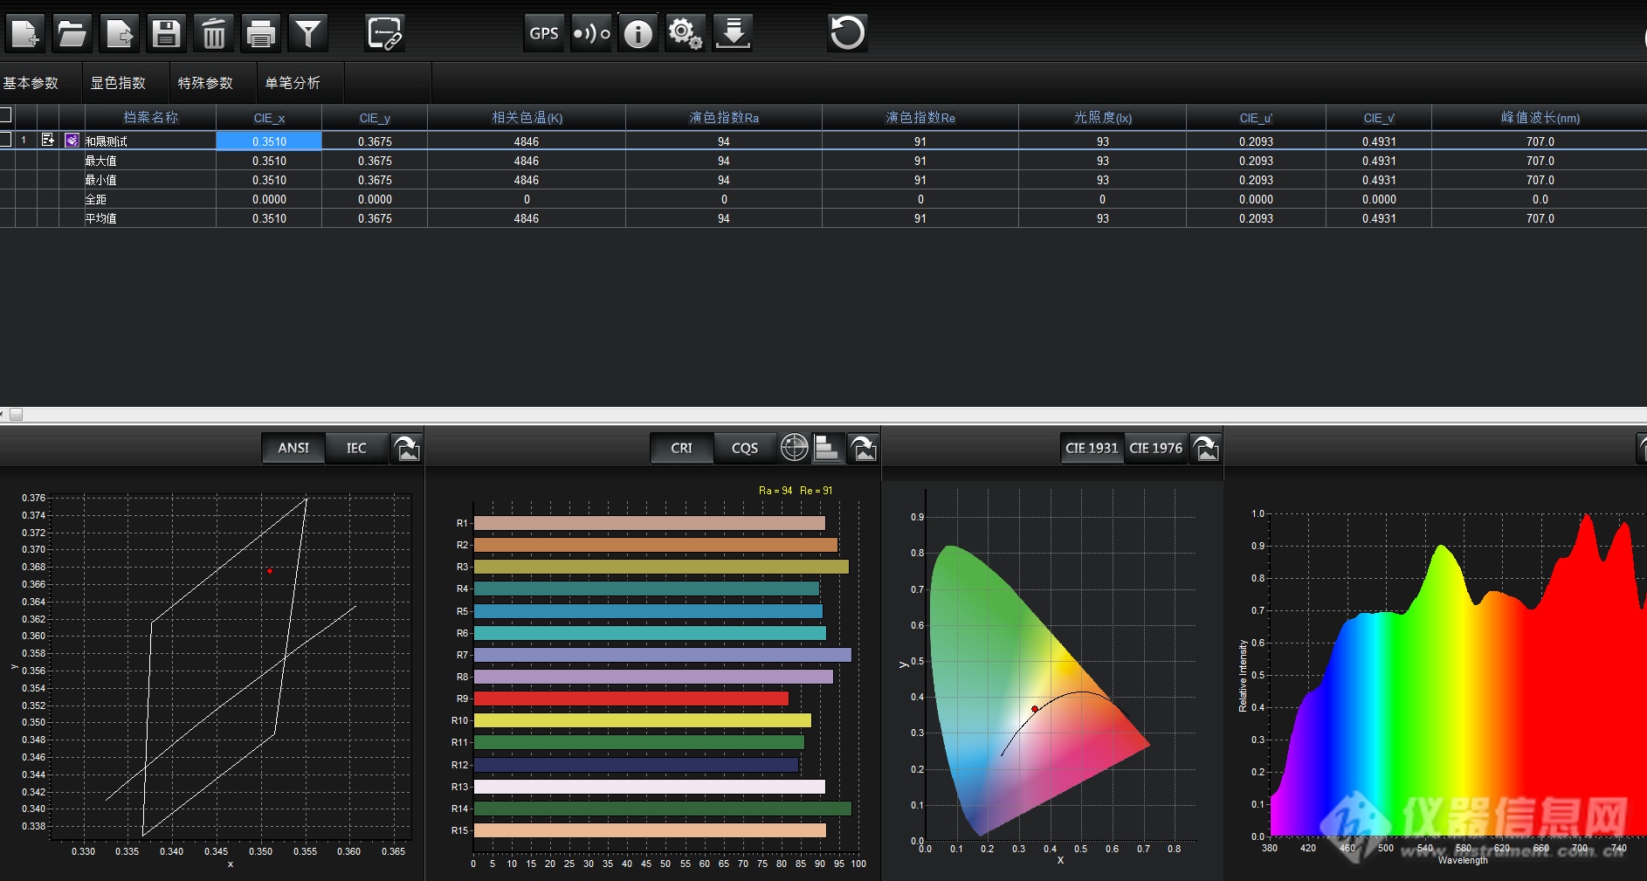This screenshot has height=881, width=1647.
Task: Switch to the 显色指数 tab
Action: pyautogui.click(x=119, y=83)
